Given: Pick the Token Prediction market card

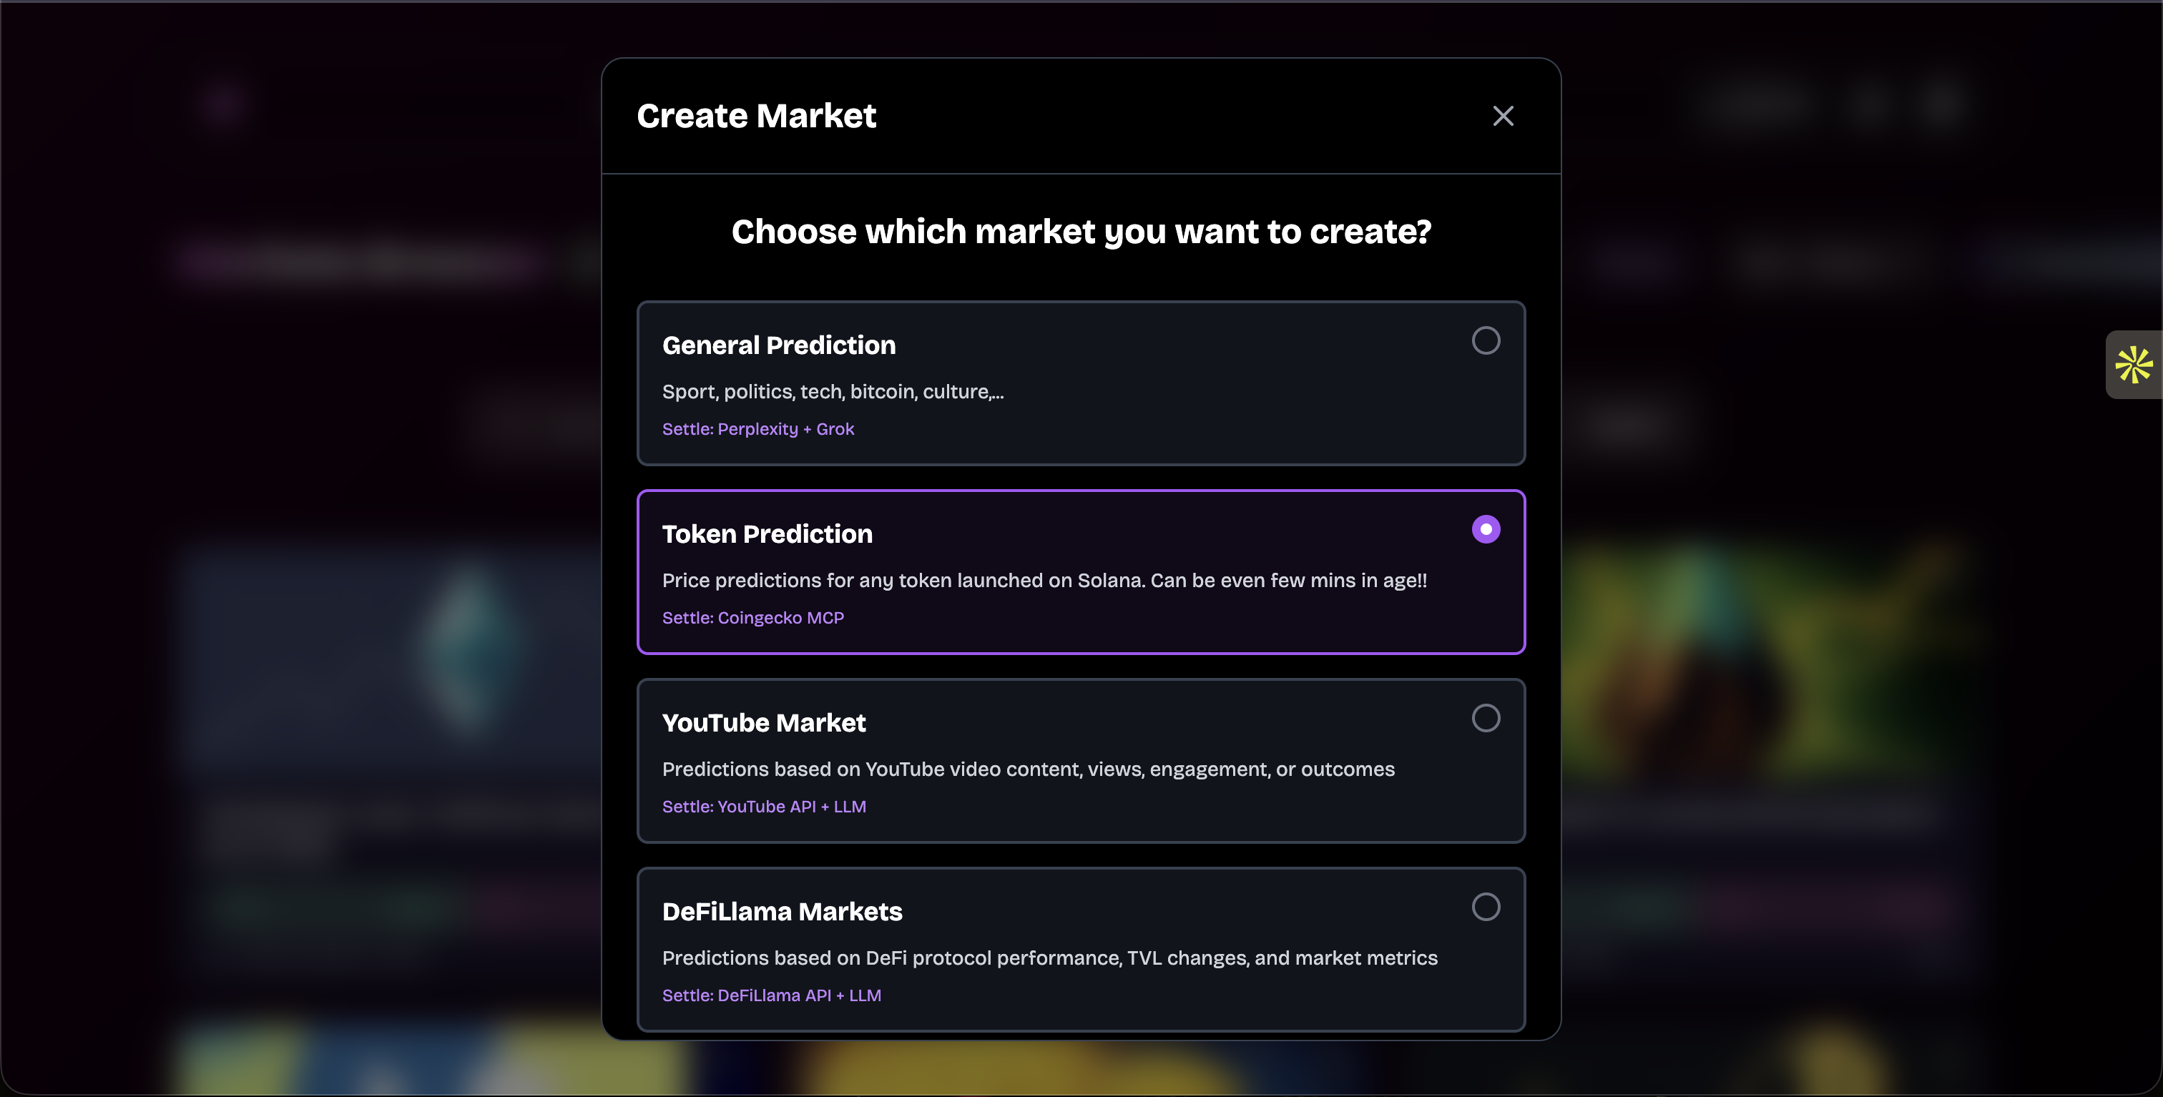Looking at the screenshot, I should pos(1081,571).
